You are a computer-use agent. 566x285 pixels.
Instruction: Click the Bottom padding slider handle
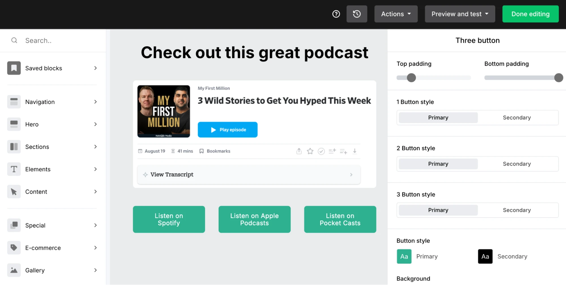[x=558, y=78]
